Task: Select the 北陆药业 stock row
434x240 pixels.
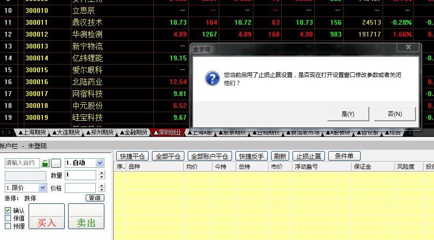Action: coord(95,82)
